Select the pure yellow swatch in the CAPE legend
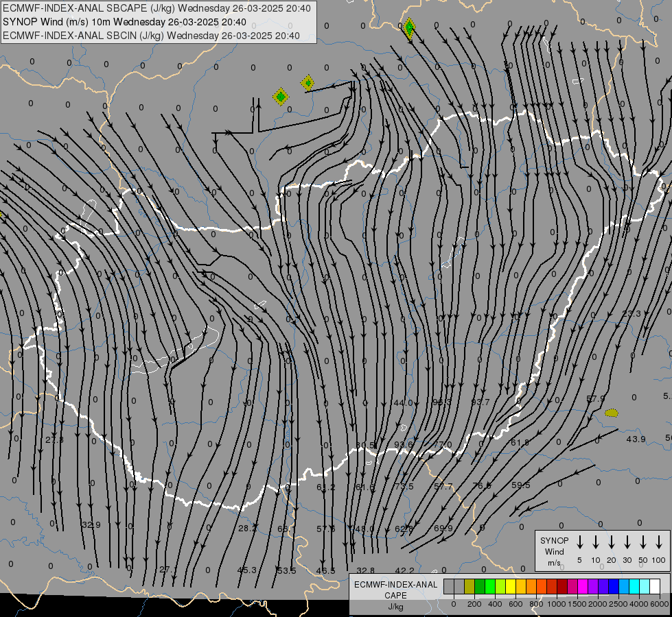672x617 pixels. [511, 586]
